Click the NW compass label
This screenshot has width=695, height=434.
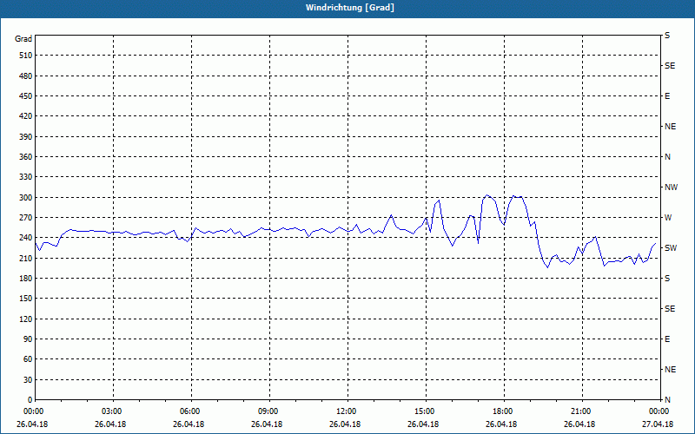(x=671, y=187)
